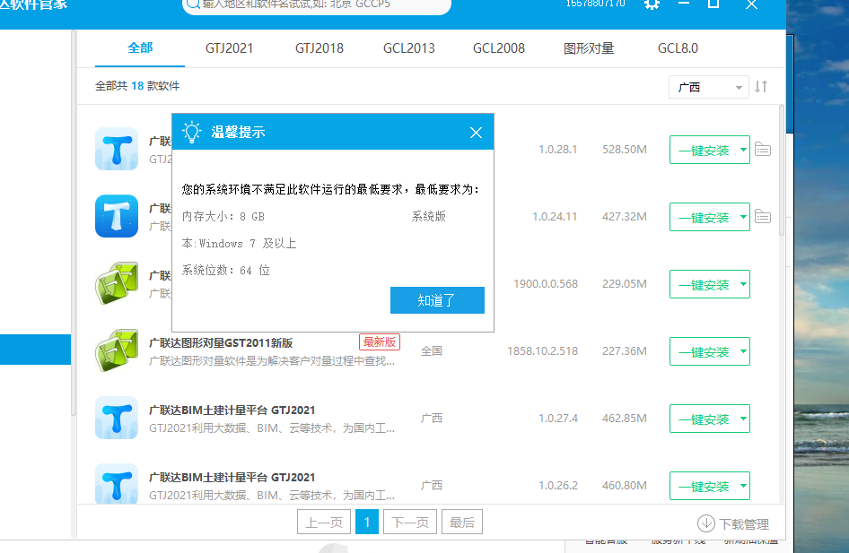
Task: Expand install options arrow for 1.0.27.4
Action: pos(743,419)
